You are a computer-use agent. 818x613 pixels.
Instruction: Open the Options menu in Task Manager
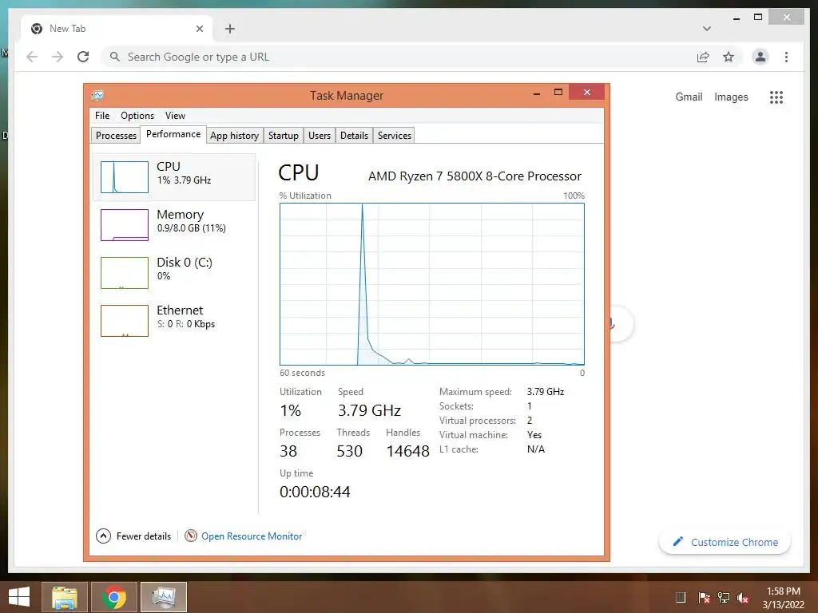click(x=137, y=116)
